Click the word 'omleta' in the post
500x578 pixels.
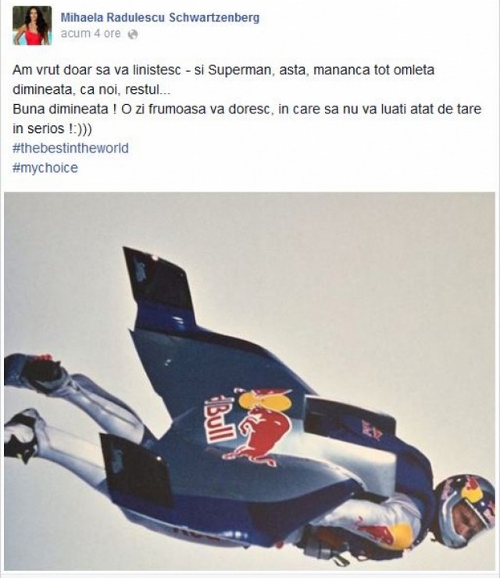[414, 70]
